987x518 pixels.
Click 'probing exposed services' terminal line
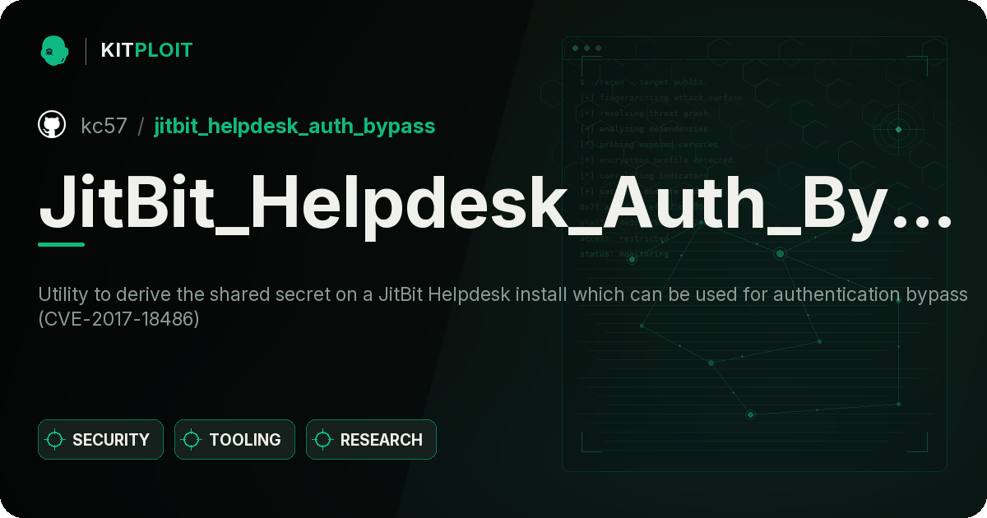(x=650, y=145)
